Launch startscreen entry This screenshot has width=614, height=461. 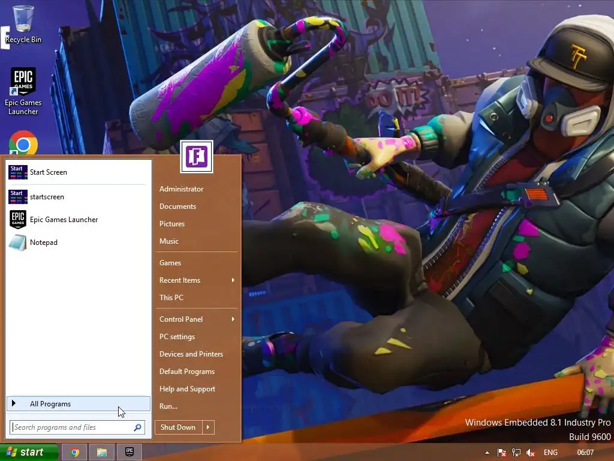pos(79,197)
